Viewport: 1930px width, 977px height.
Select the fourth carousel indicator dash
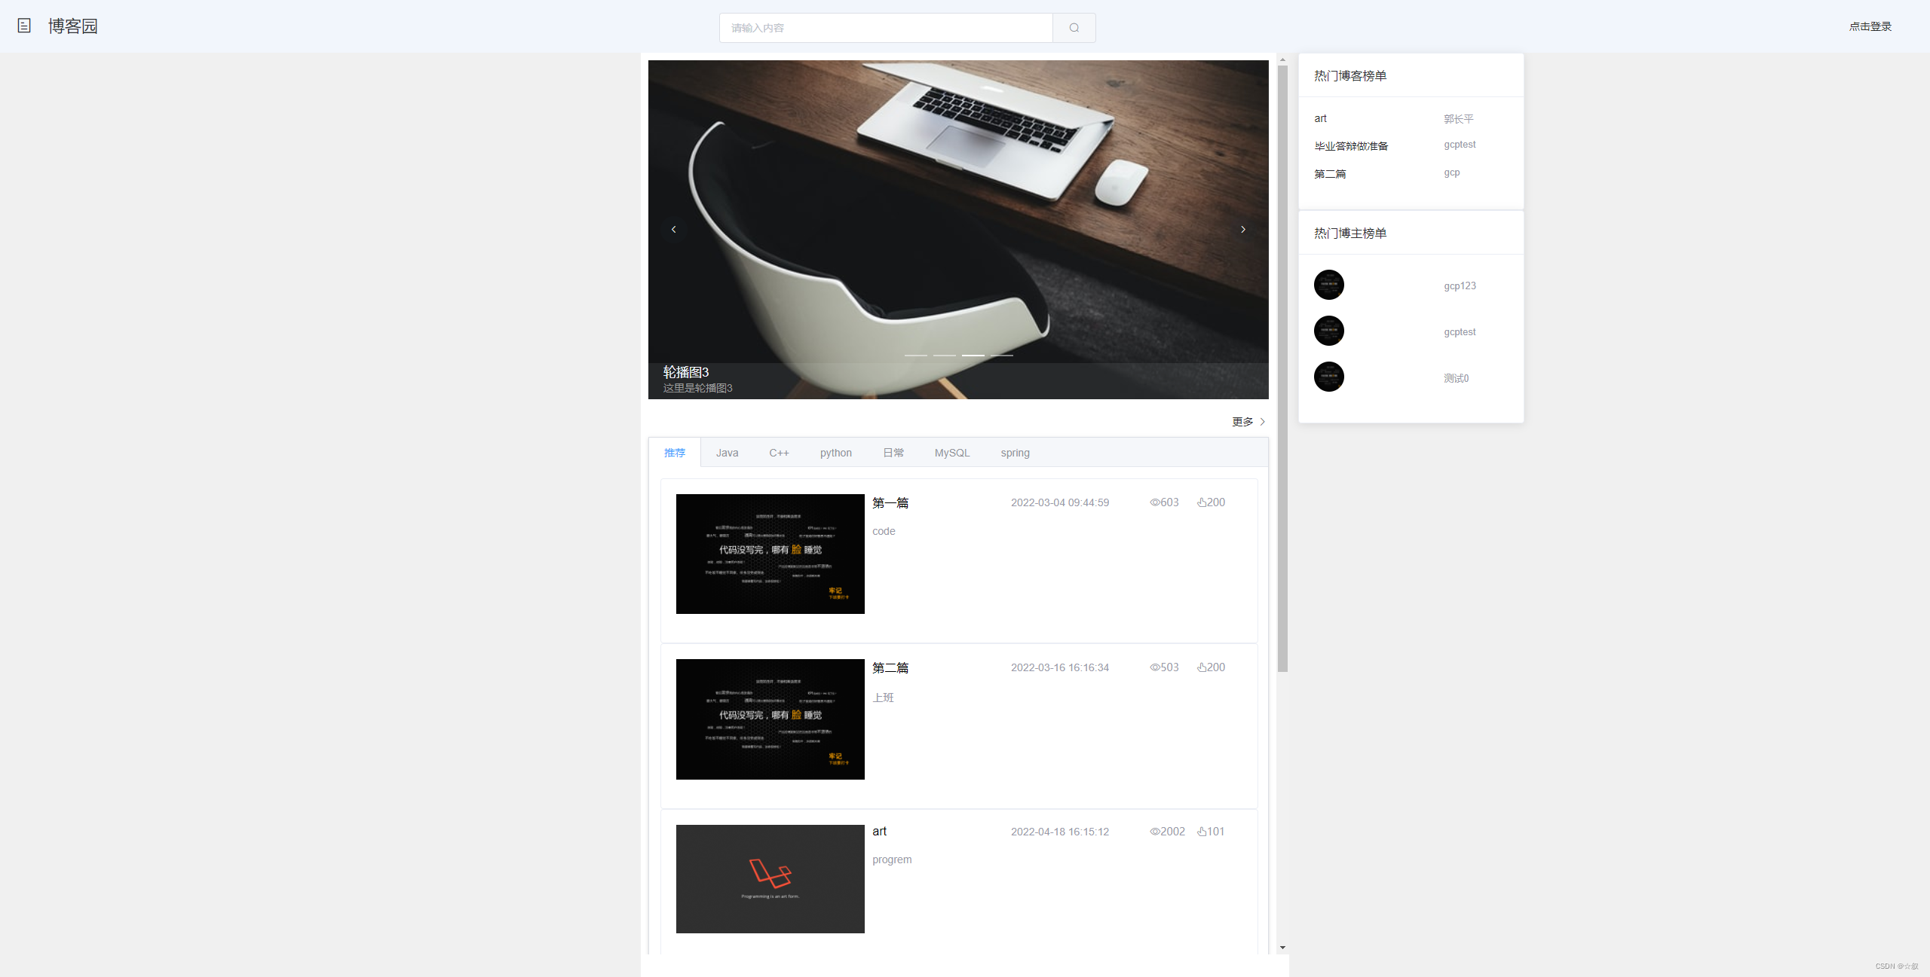[1001, 355]
